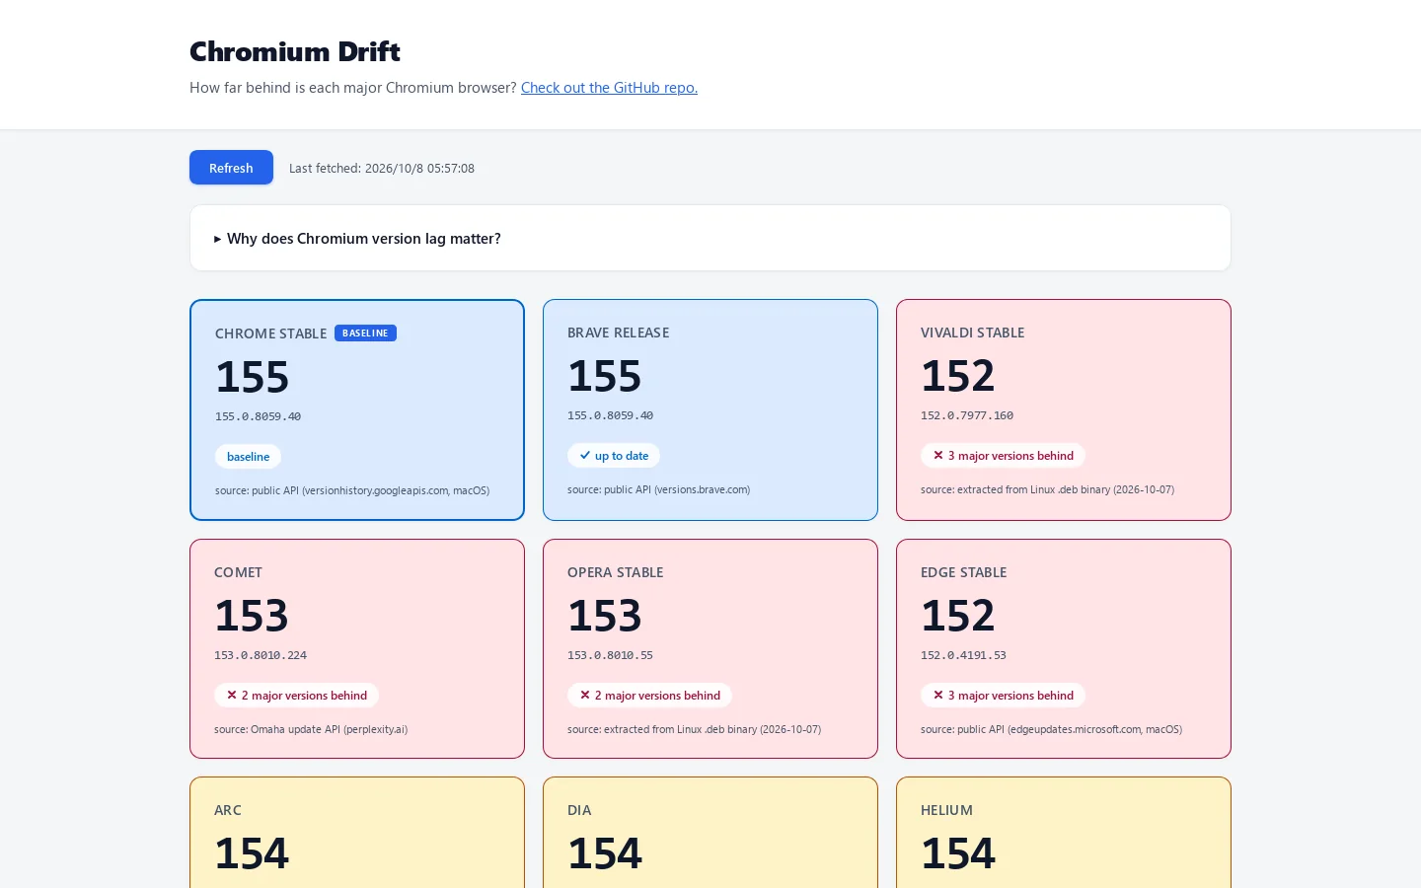
Task: Click the large '154' number in Dia card
Action: tap(605, 853)
